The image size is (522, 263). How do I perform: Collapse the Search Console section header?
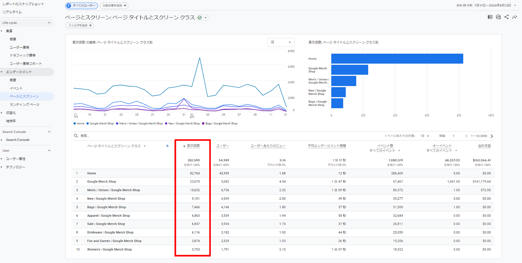click(49, 132)
